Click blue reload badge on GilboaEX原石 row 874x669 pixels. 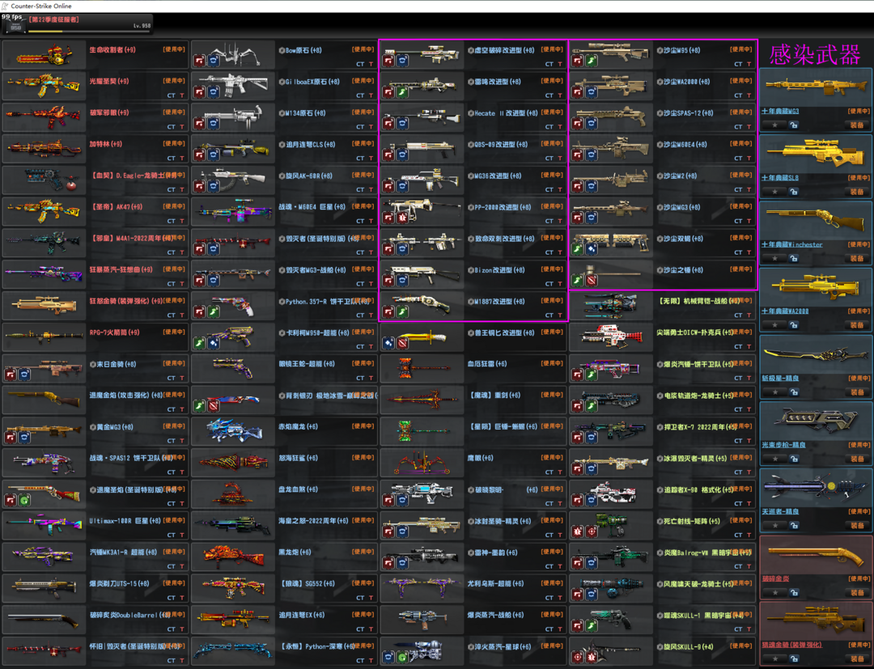[214, 91]
